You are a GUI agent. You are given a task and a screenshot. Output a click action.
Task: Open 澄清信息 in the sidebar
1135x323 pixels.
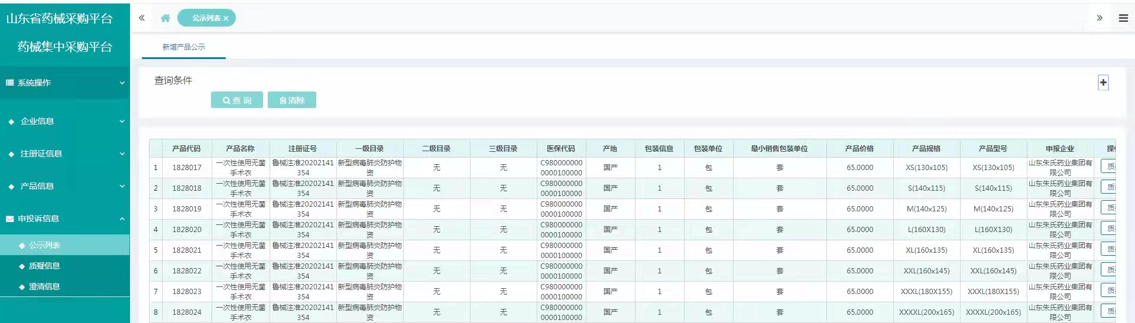point(44,286)
